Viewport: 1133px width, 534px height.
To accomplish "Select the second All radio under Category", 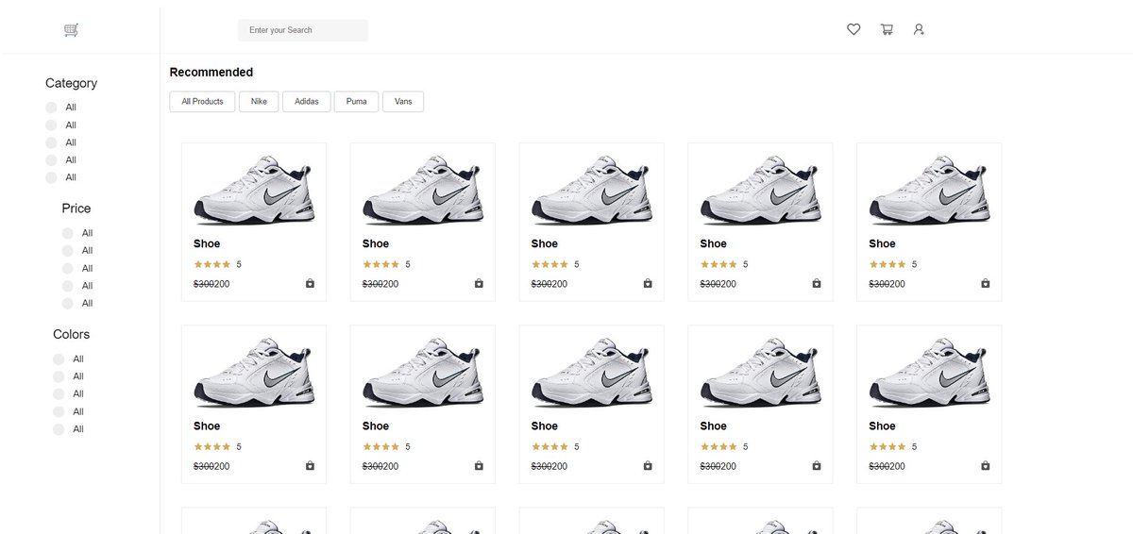I will click(51, 125).
